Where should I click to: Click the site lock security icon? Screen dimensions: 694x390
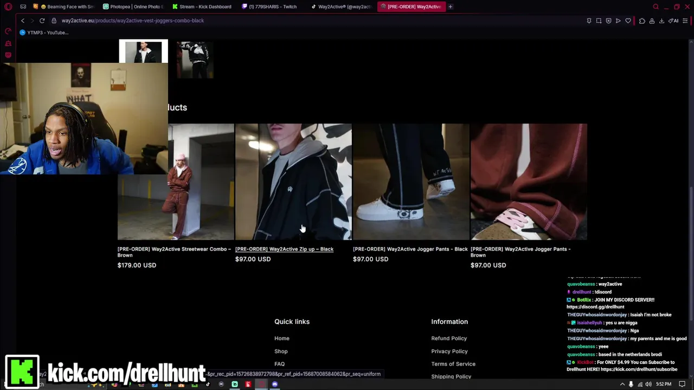54,21
